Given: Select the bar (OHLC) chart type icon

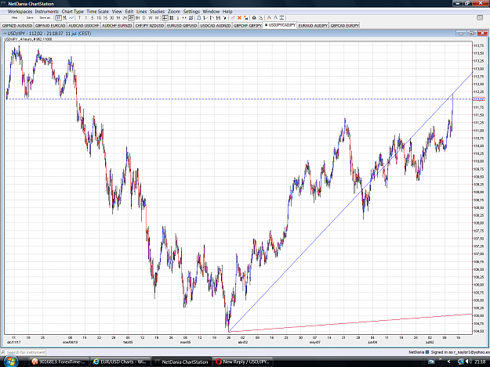Looking at the screenshot, I should (x=65, y=18).
